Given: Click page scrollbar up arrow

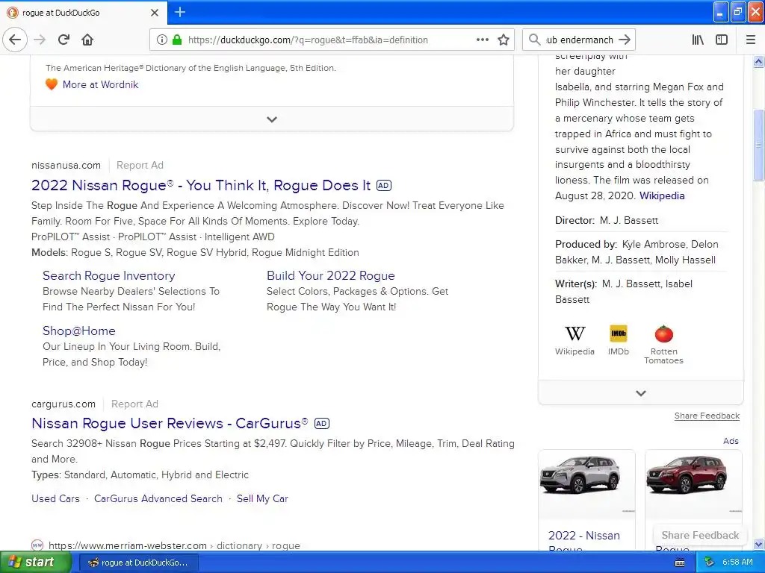Looking at the screenshot, I should 759,61.
